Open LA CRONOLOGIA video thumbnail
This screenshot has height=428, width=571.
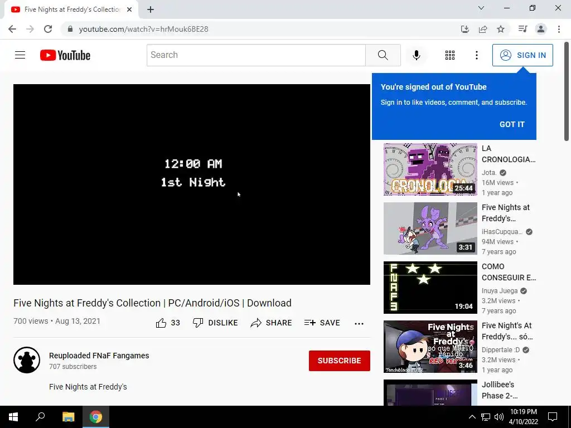pyautogui.click(x=430, y=169)
